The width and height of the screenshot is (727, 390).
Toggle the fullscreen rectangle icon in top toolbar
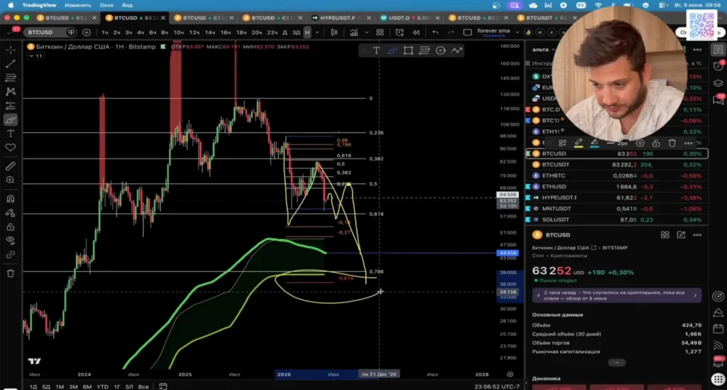pos(467,32)
